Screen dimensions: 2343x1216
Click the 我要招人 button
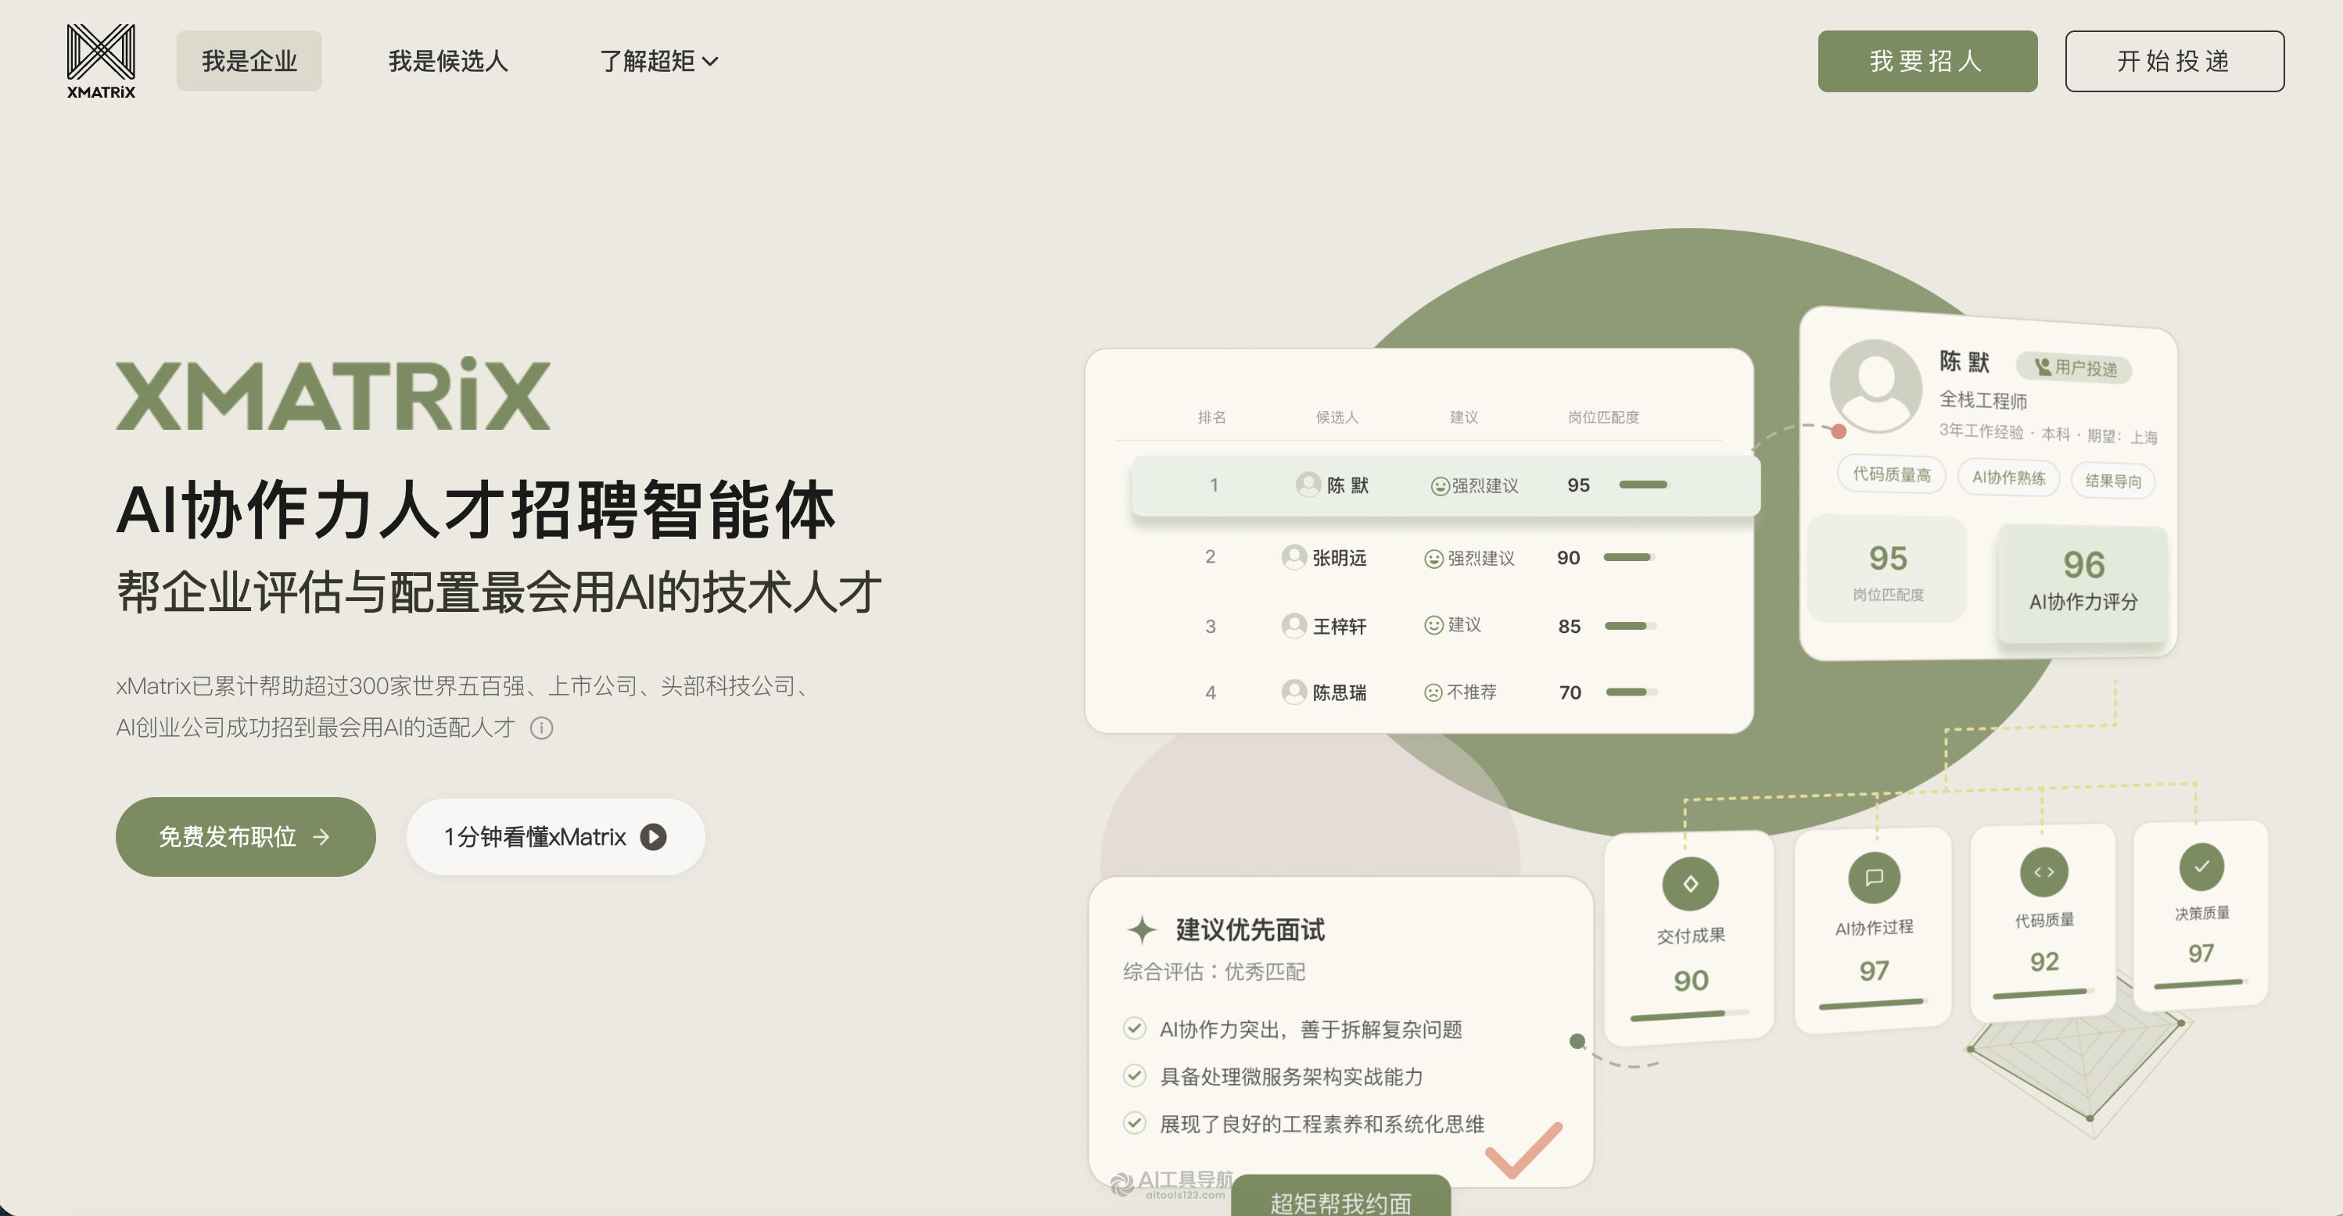pyautogui.click(x=1927, y=61)
